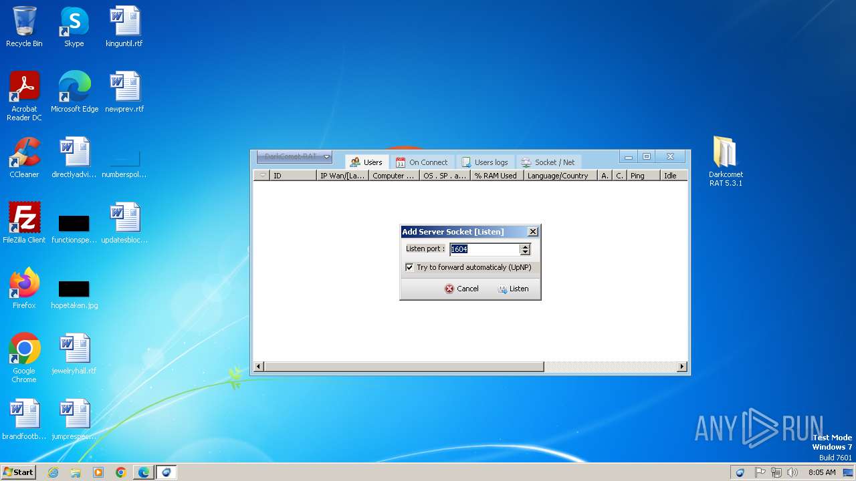The width and height of the screenshot is (856, 481).
Task: Select the newprev.rtf file icon
Action: click(124, 92)
